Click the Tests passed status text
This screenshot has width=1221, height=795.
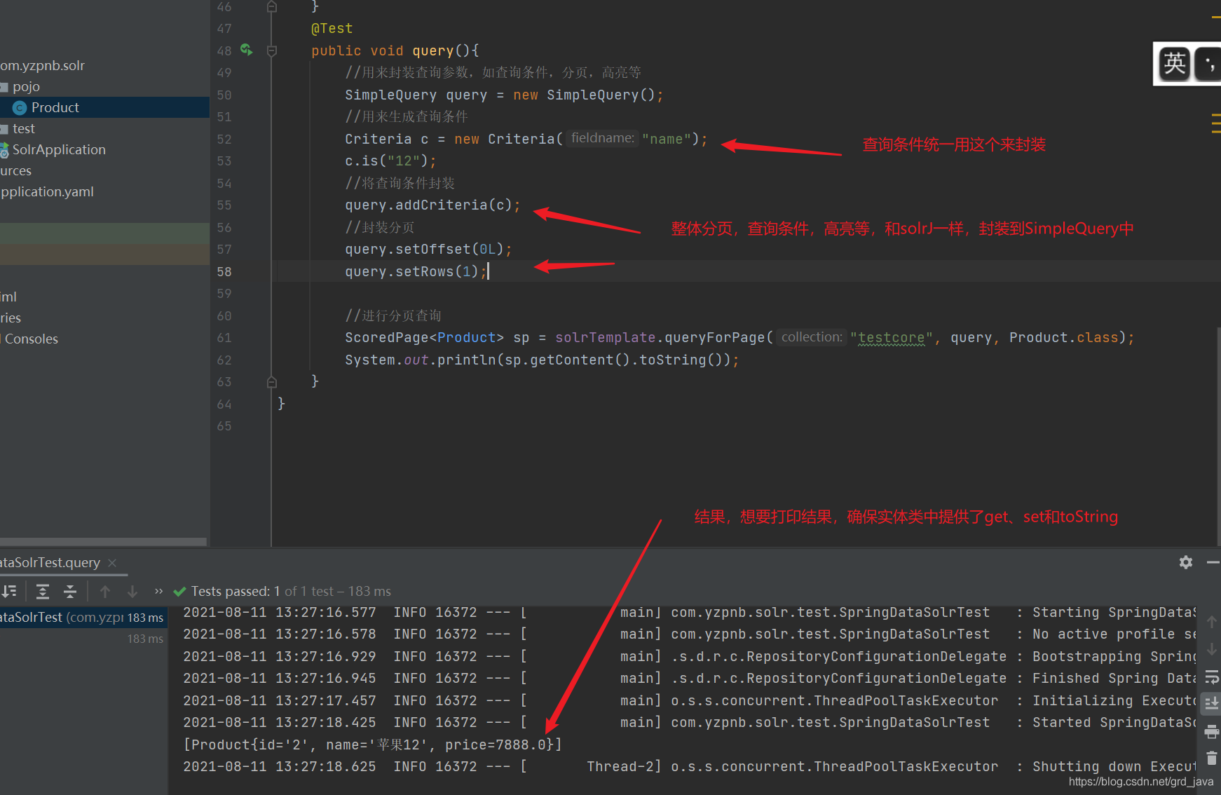coord(291,591)
